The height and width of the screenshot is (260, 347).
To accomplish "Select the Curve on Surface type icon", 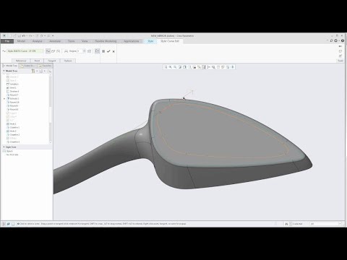I will coord(59,51).
